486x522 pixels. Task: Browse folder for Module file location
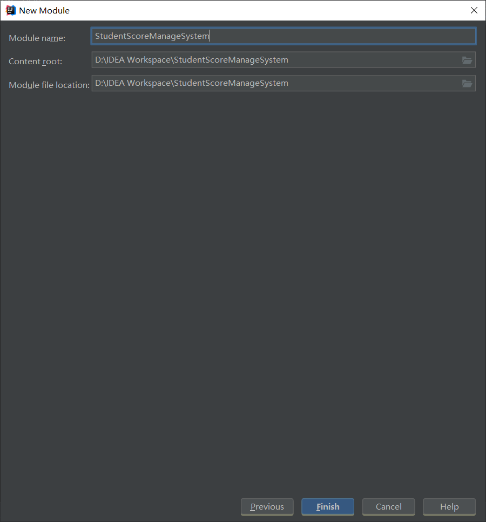pos(467,84)
